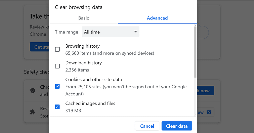Viewport: 254px width, 133px height.
Task: Enable the Browsing history checkbox
Action: pyautogui.click(x=57, y=49)
